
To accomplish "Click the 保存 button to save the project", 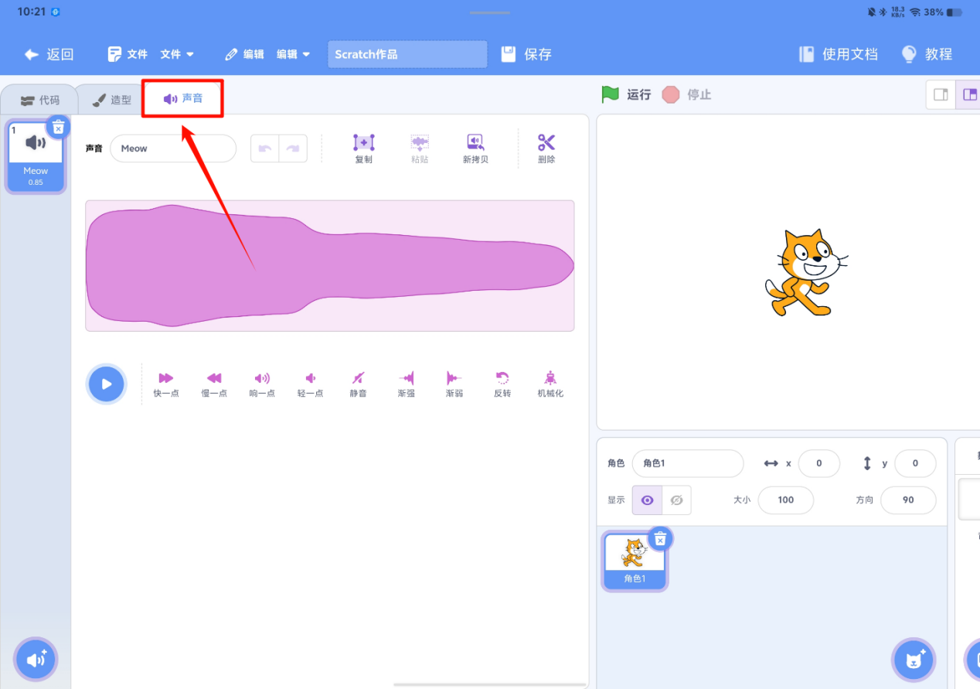I will click(x=526, y=54).
